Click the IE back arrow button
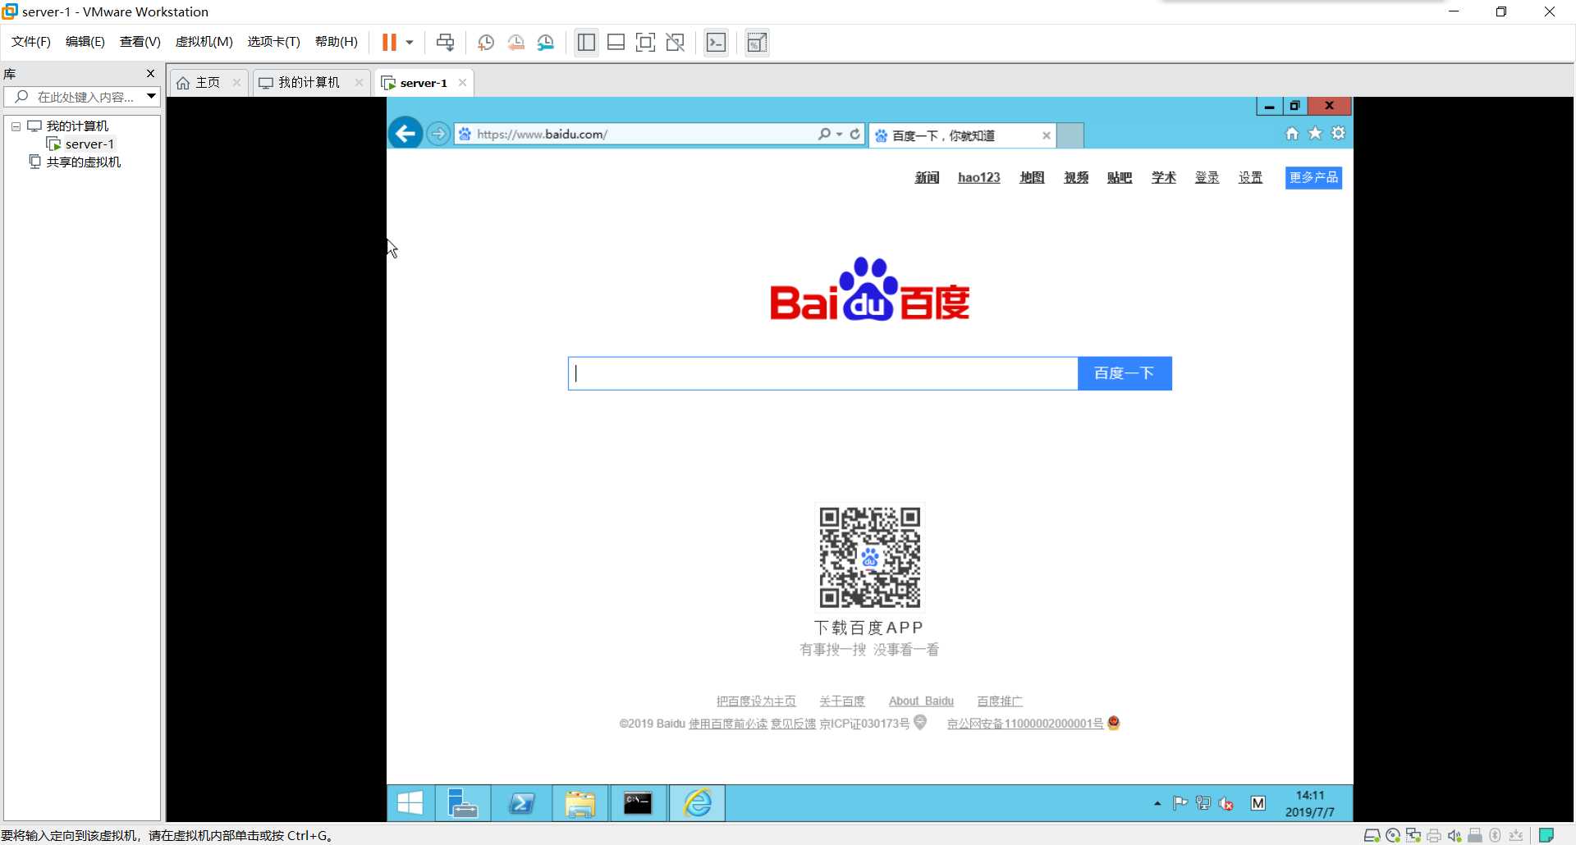 [x=405, y=134]
